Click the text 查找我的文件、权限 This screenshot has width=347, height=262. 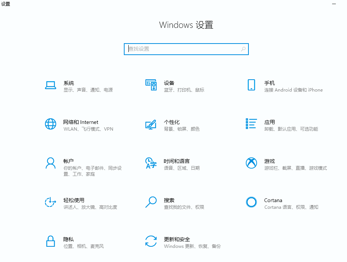(x=184, y=207)
